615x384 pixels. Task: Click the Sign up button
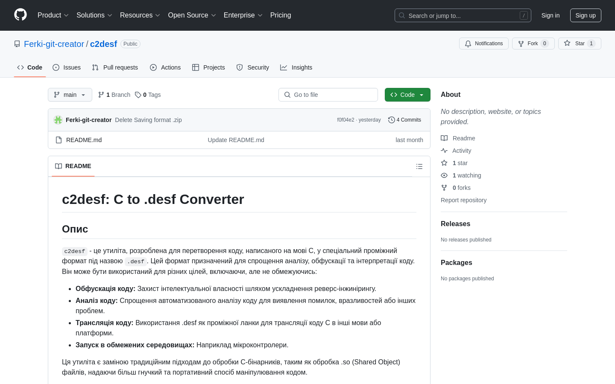(x=586, y=15)
